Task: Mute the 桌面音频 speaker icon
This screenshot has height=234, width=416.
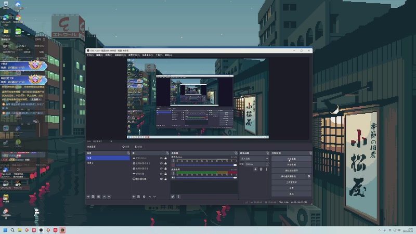Action: [x=173, y=177]
